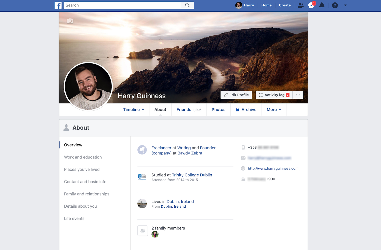Viewport: 381px width, 250px height.
Task: Click the Facebook logo icon
Action: [x=58, y=5]
